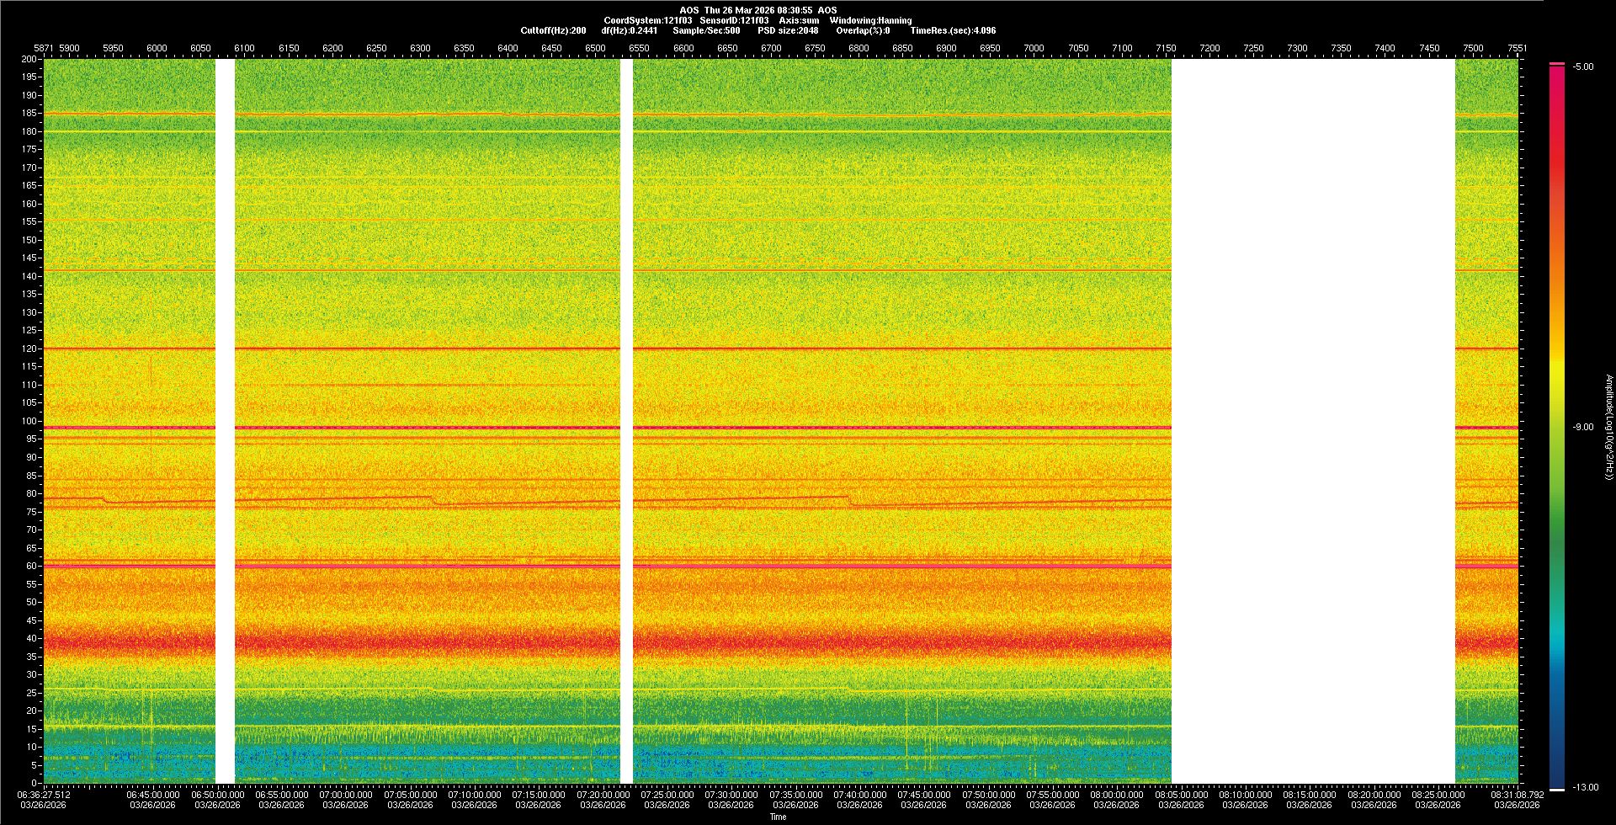
Task: Click the PSD size:2048 header parameter
Action: [788, 30]
